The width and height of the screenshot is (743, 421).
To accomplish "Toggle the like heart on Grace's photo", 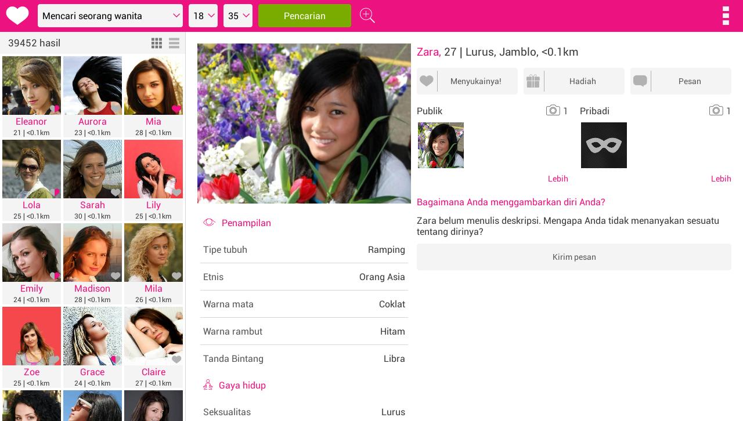I will pyautogui.click(x=116, y=360).
